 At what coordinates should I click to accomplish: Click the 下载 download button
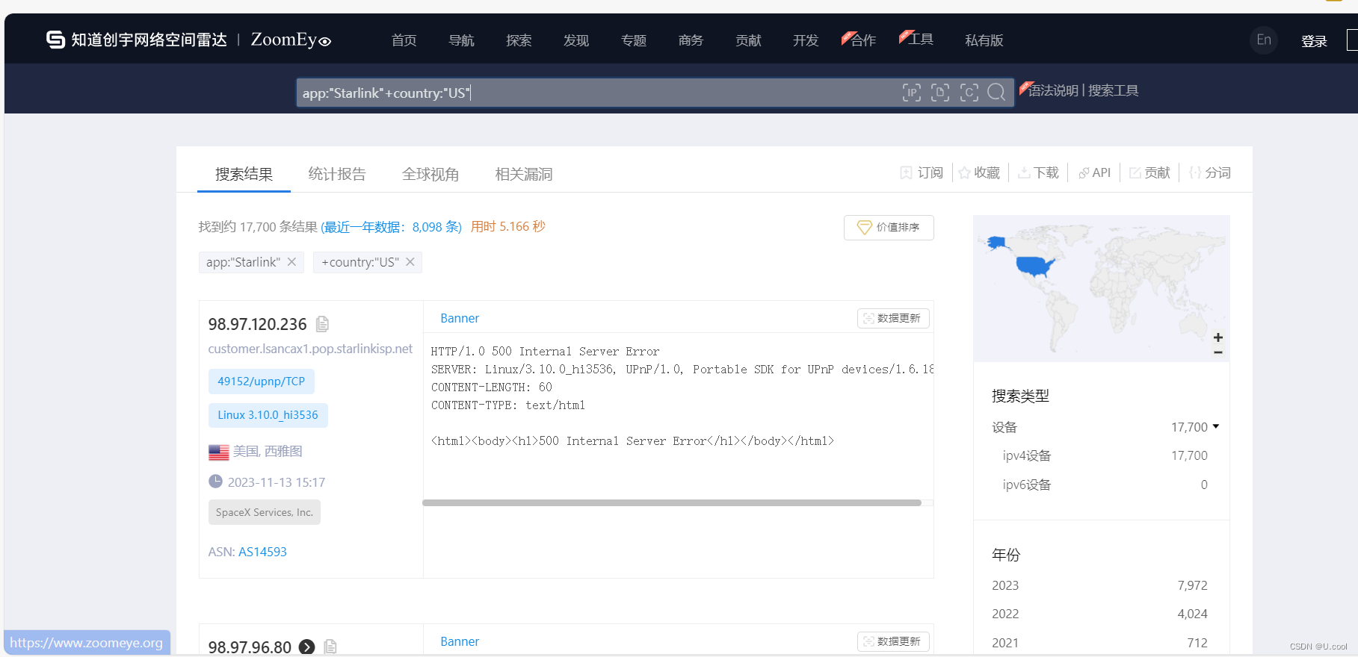click(x=1038, y=172)
